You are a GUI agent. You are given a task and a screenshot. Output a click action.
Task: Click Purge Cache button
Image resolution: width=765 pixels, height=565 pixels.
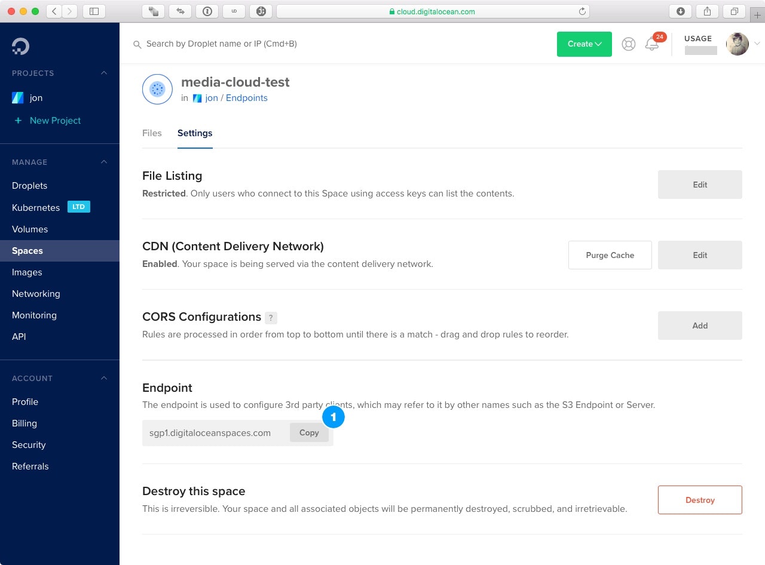[610, 255]
